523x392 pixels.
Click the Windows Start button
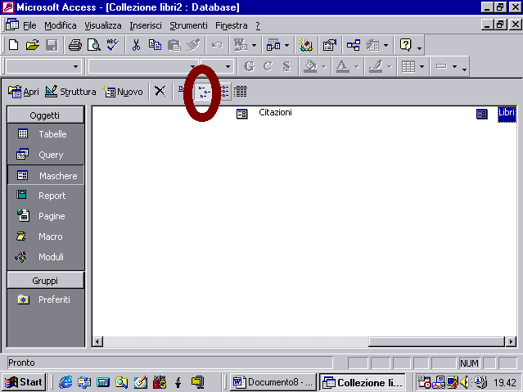(24, 382)
